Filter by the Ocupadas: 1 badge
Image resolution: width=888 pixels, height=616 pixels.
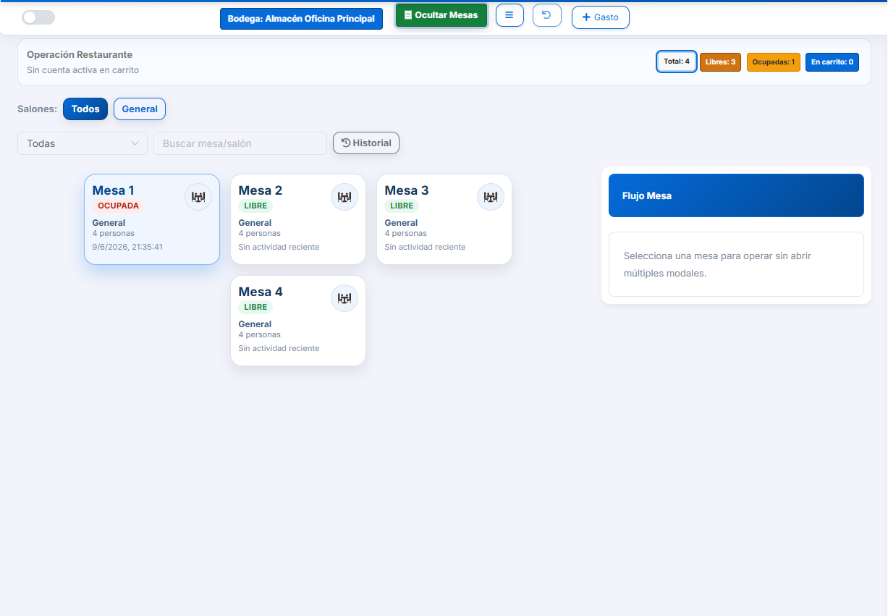coord(774,62)
